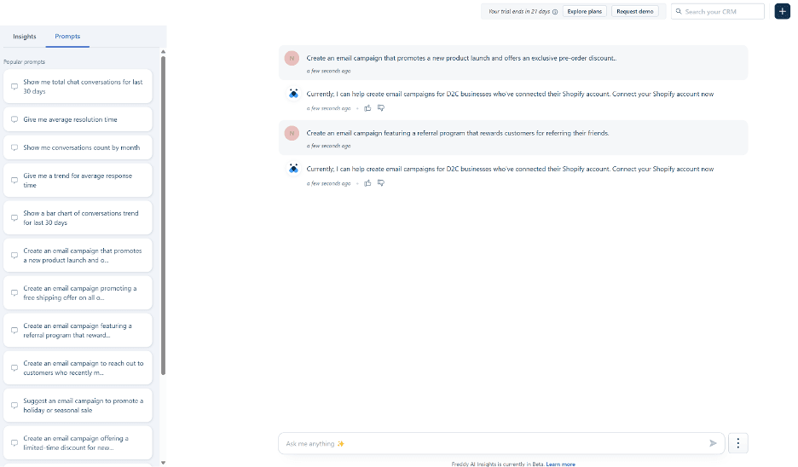Thumbs down the second Freddy AI response

[x=381, y=183]
